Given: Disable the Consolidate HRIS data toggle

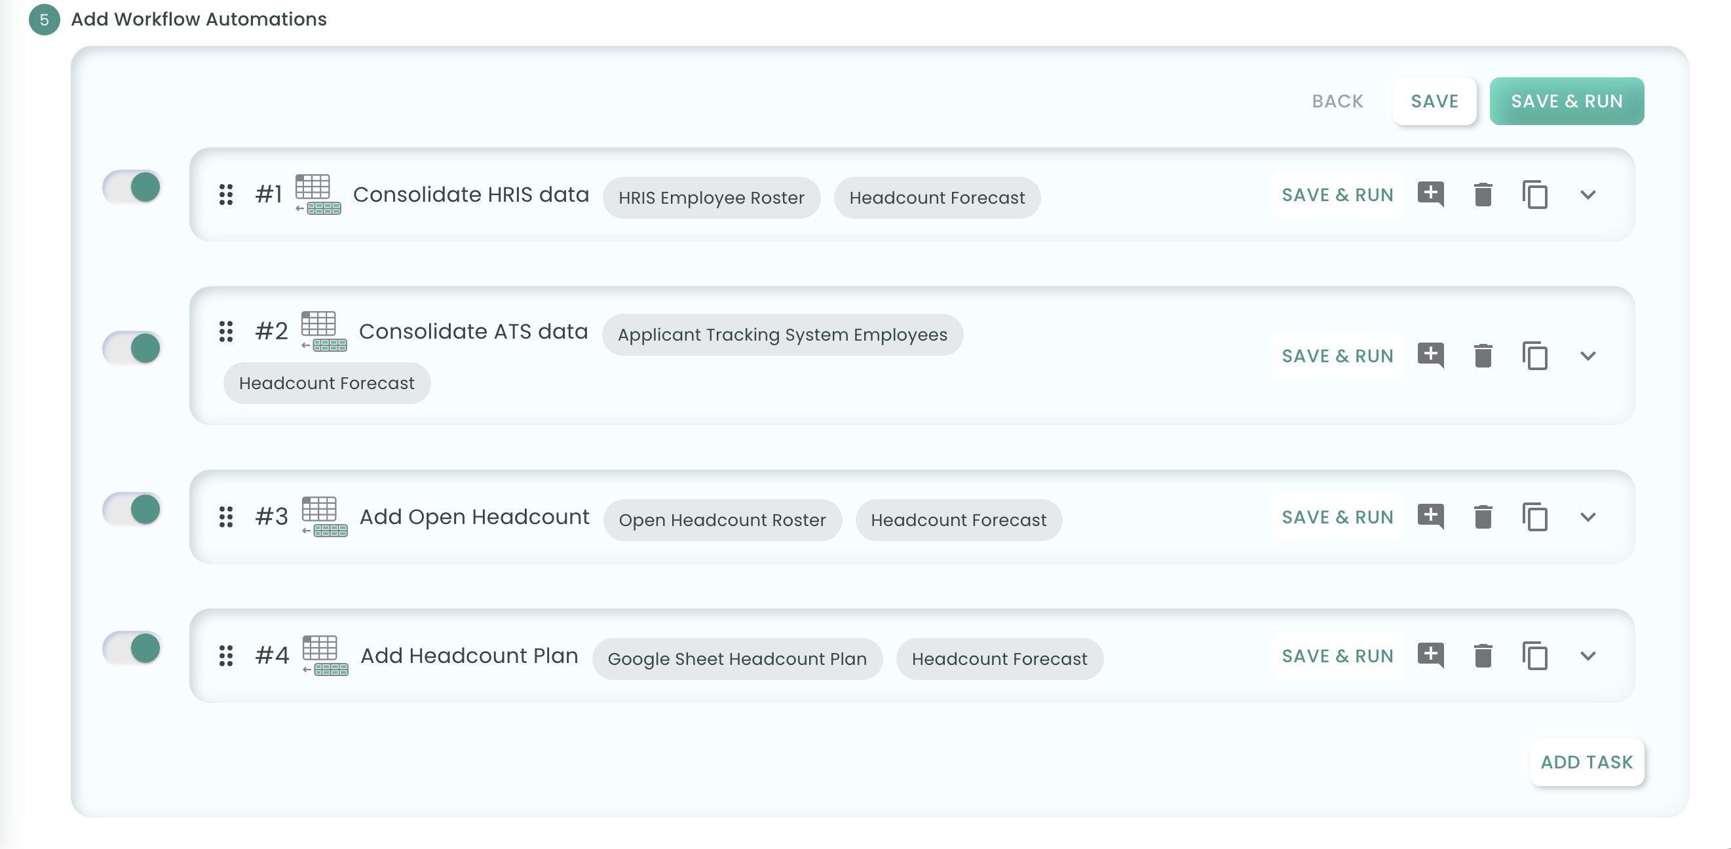Looking at the screenshot, I should [132, 187].
